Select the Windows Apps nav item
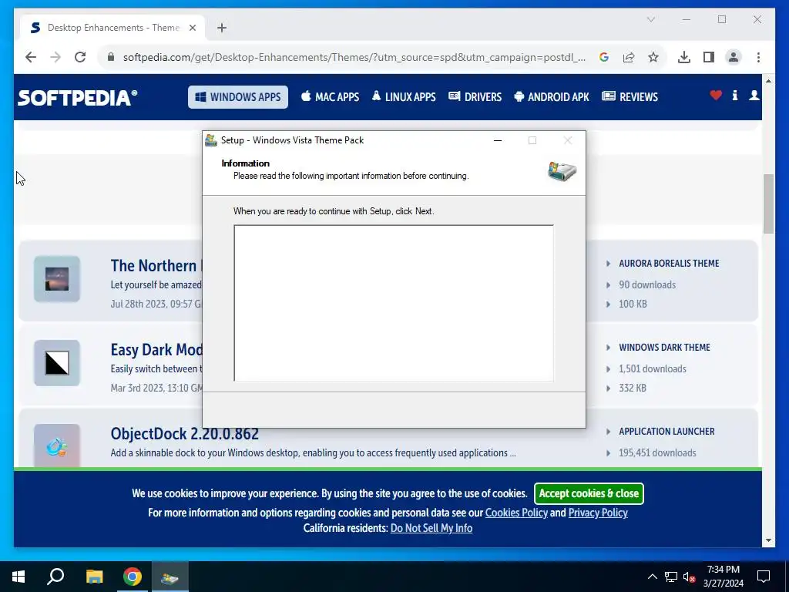This screenshot has height=592, width=789. click(238, 97)
